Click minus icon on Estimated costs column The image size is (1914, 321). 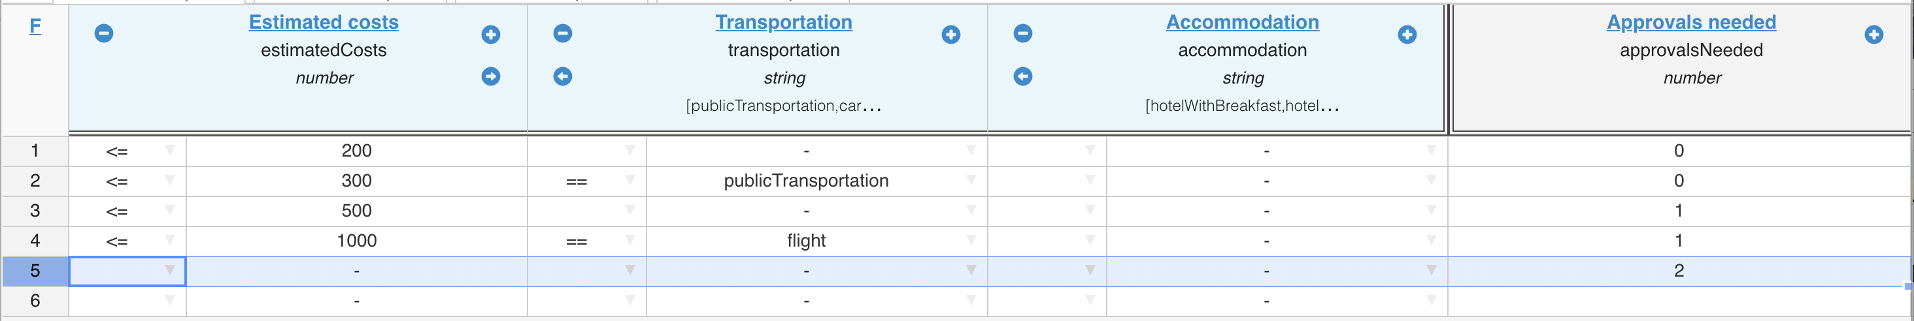click(104, 33)
